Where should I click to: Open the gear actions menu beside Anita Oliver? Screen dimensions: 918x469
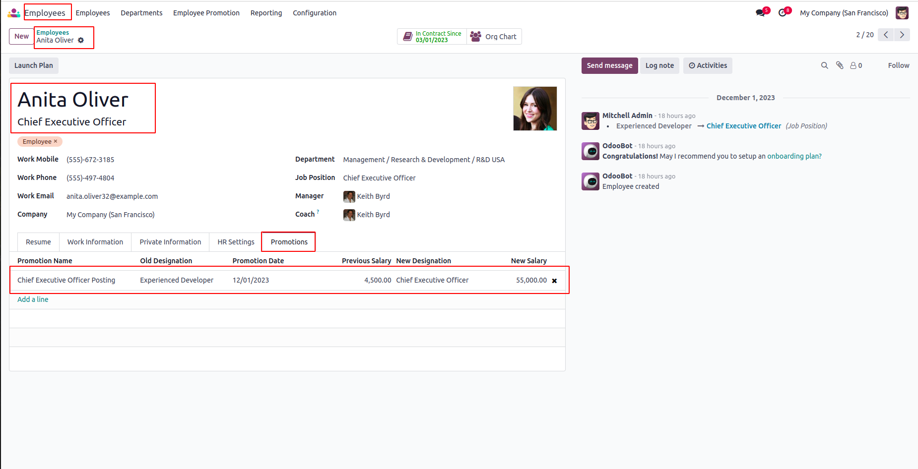tap(81, 40)
